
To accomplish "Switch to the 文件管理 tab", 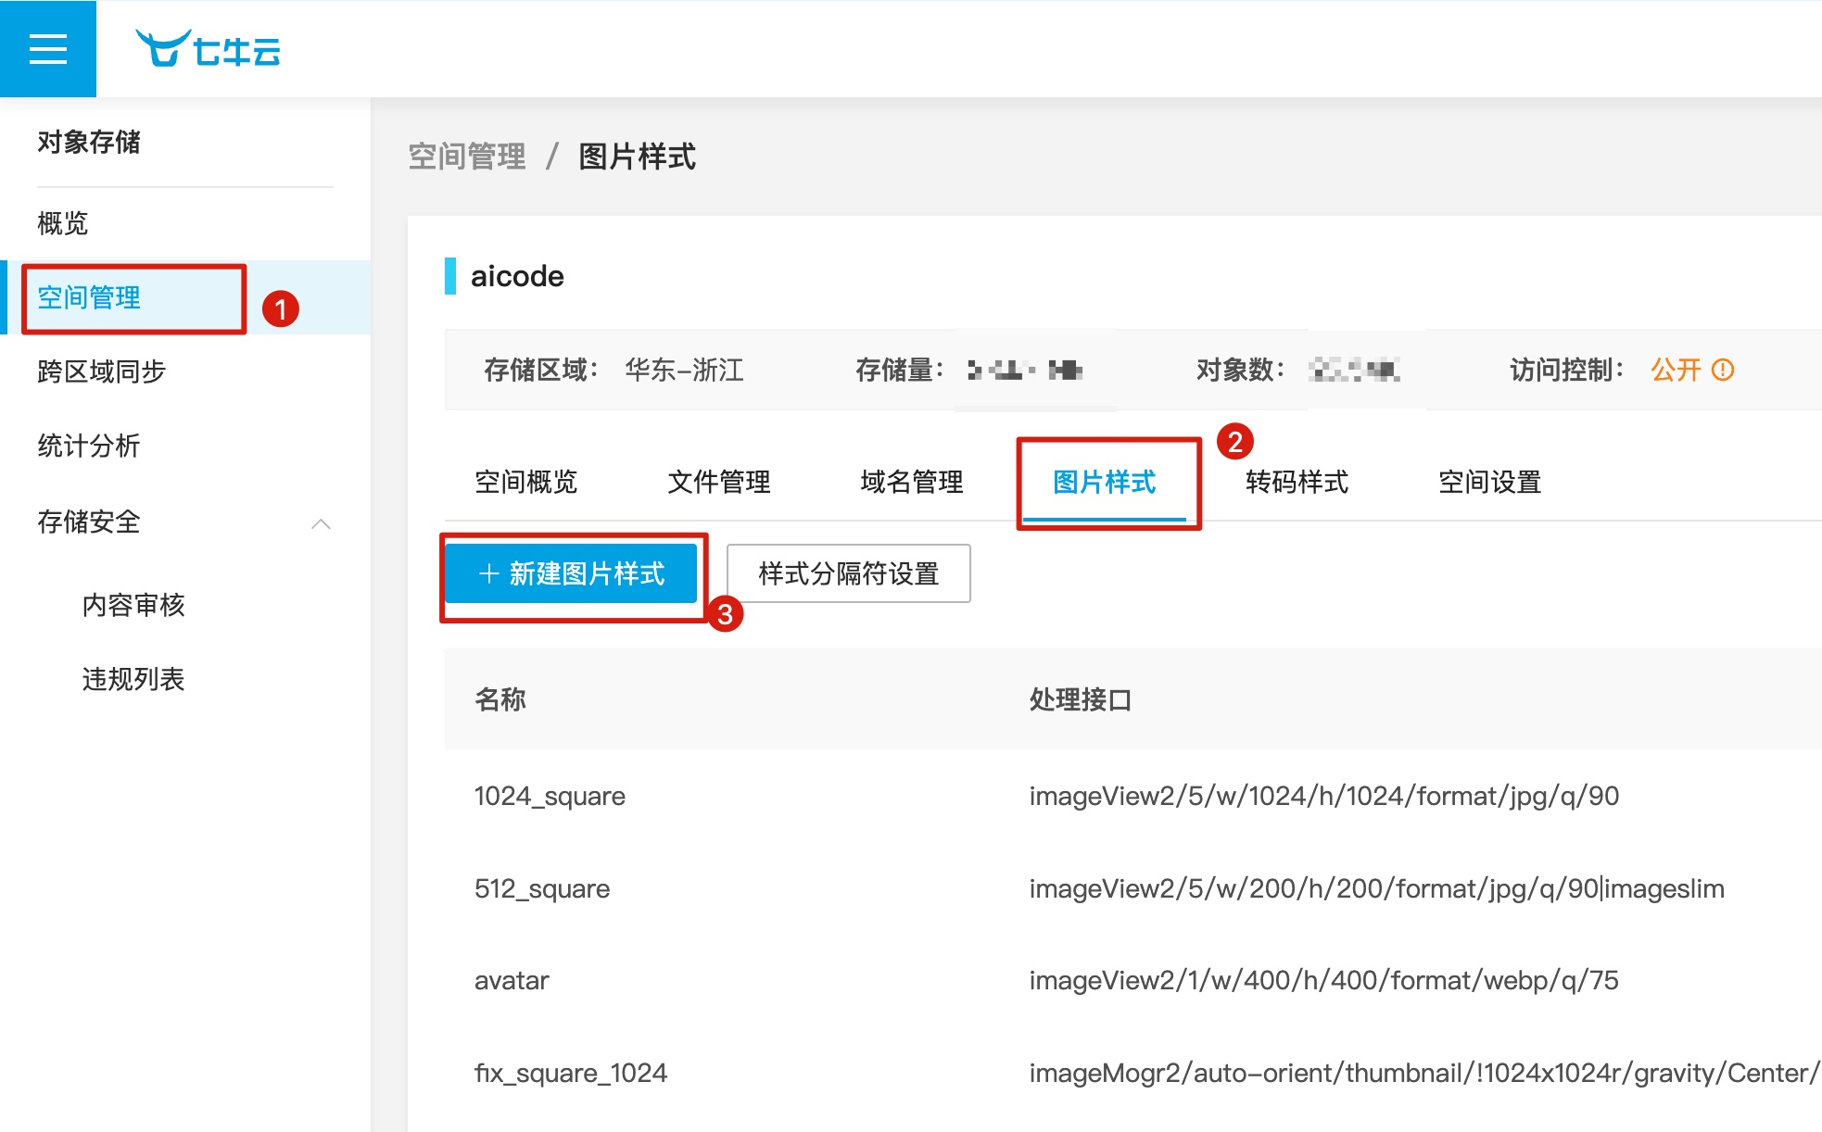I will [x=718, y=482].
